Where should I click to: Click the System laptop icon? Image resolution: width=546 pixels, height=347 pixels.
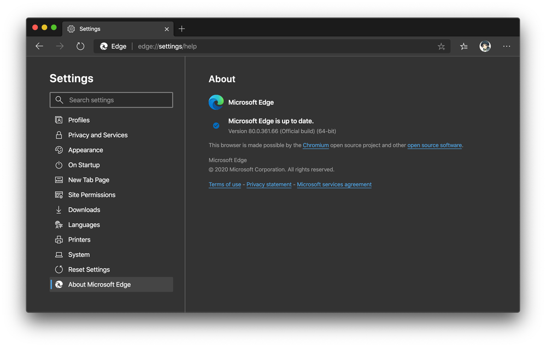tap(59, 255)
